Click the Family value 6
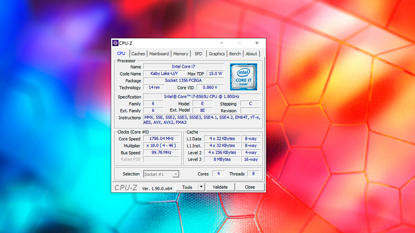The width and height of the screenshot is (415, 233). coord(153,104)
